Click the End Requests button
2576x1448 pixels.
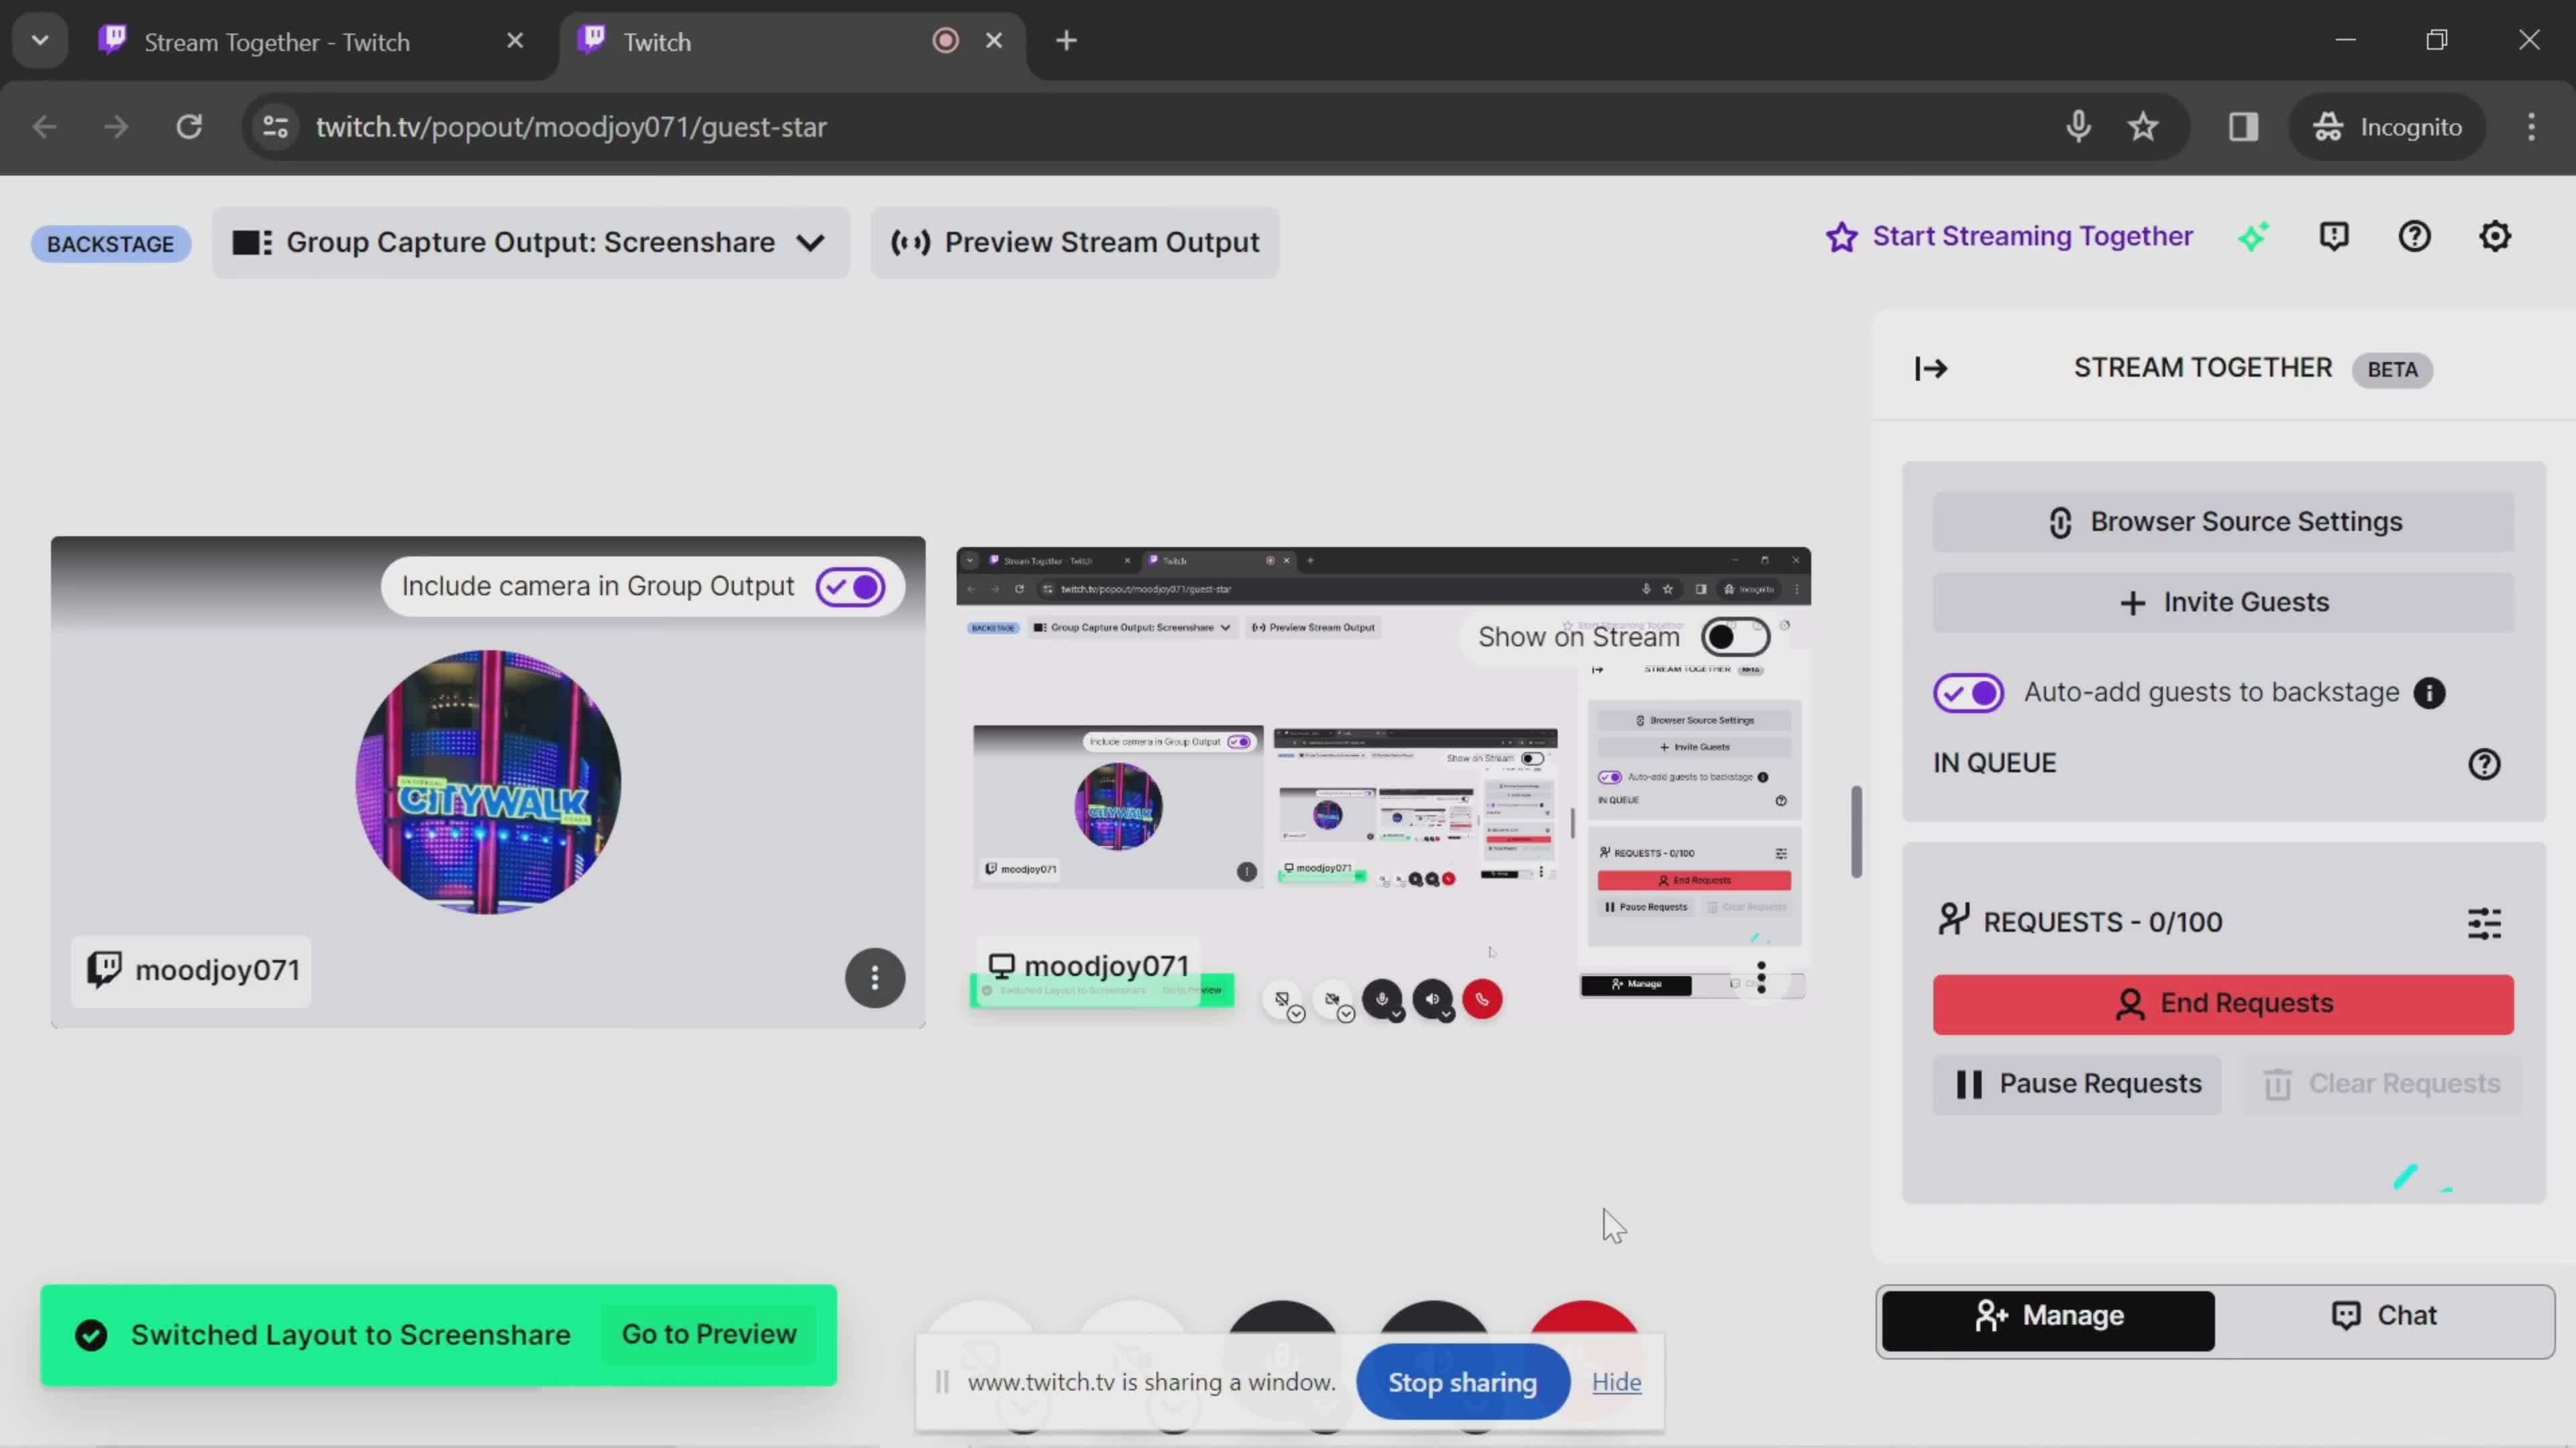(2224, 1002)
